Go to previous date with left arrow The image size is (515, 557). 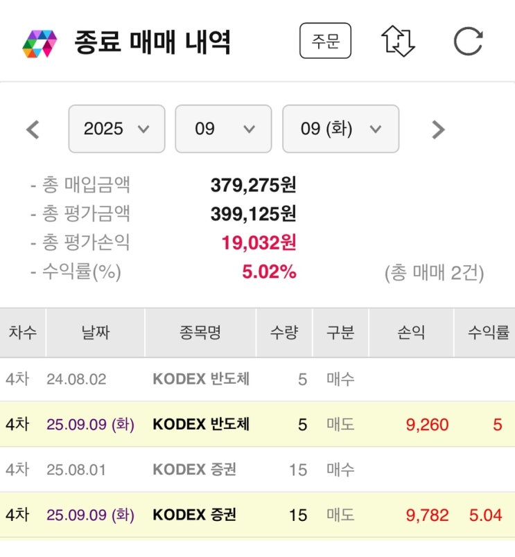tap(33, 130)
